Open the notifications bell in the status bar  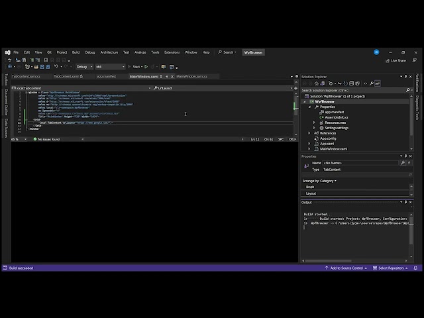point(415,268)
